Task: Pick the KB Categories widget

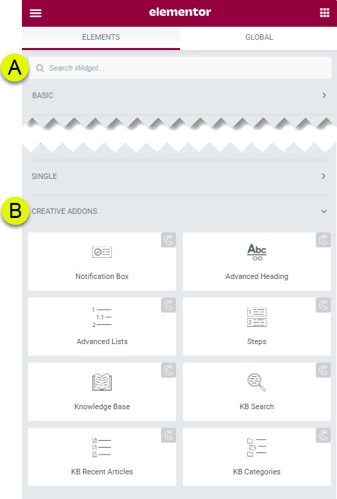Action: [x=257, y=457]
